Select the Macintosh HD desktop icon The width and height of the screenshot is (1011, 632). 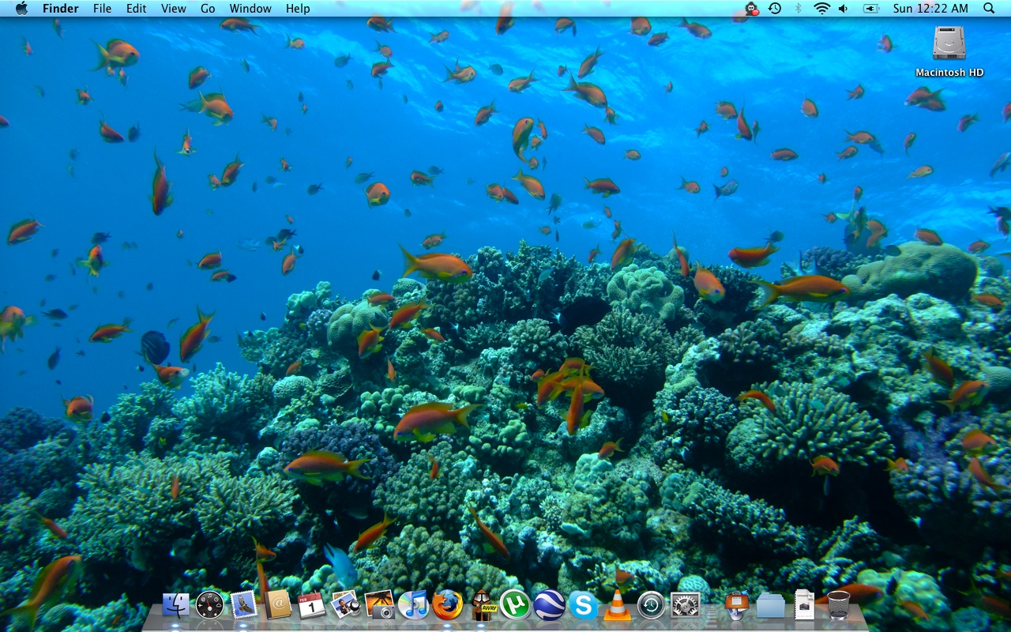pyautogui.click(x=949, y=51)
